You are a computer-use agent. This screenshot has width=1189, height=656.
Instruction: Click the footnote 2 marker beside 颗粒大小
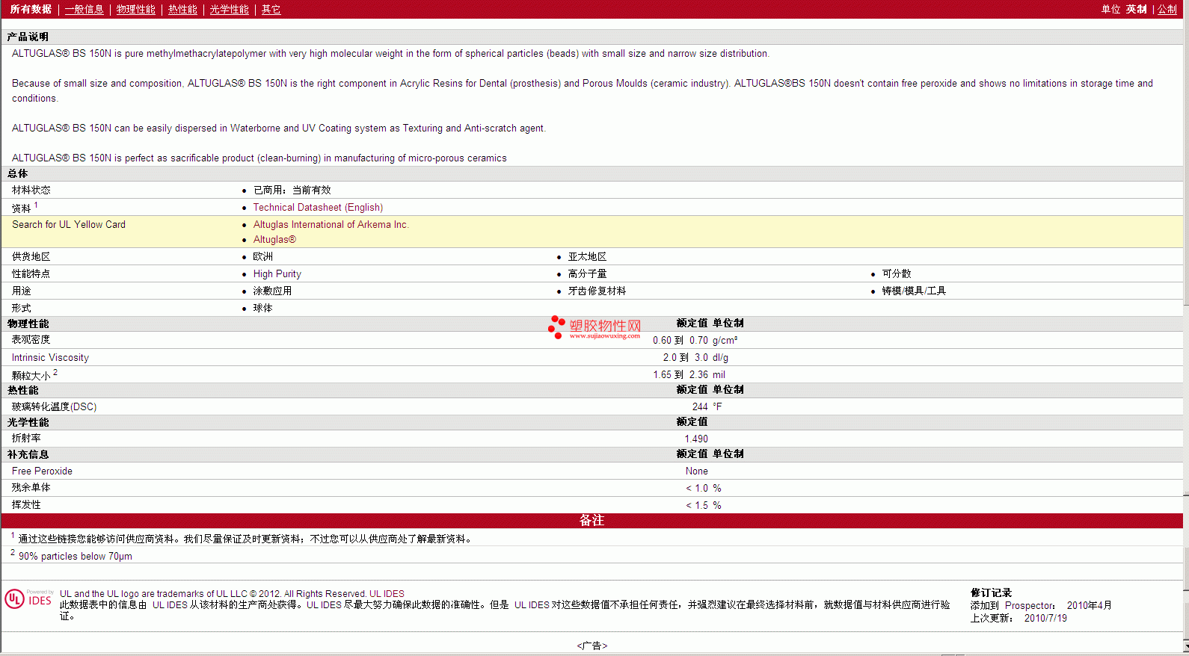(55, 372)
